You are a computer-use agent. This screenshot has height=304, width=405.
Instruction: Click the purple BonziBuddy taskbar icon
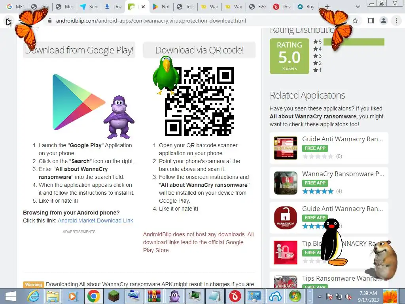tap(174, 296)
